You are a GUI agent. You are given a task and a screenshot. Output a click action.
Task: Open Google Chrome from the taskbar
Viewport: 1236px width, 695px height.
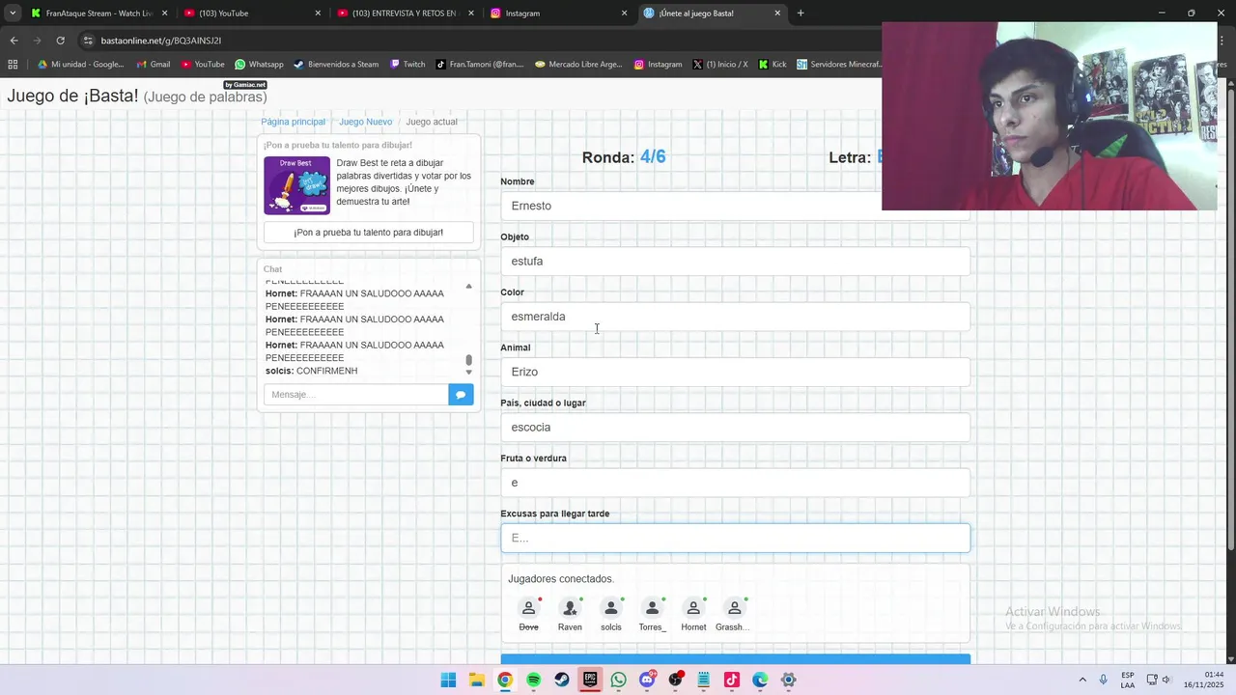[505, 680]
